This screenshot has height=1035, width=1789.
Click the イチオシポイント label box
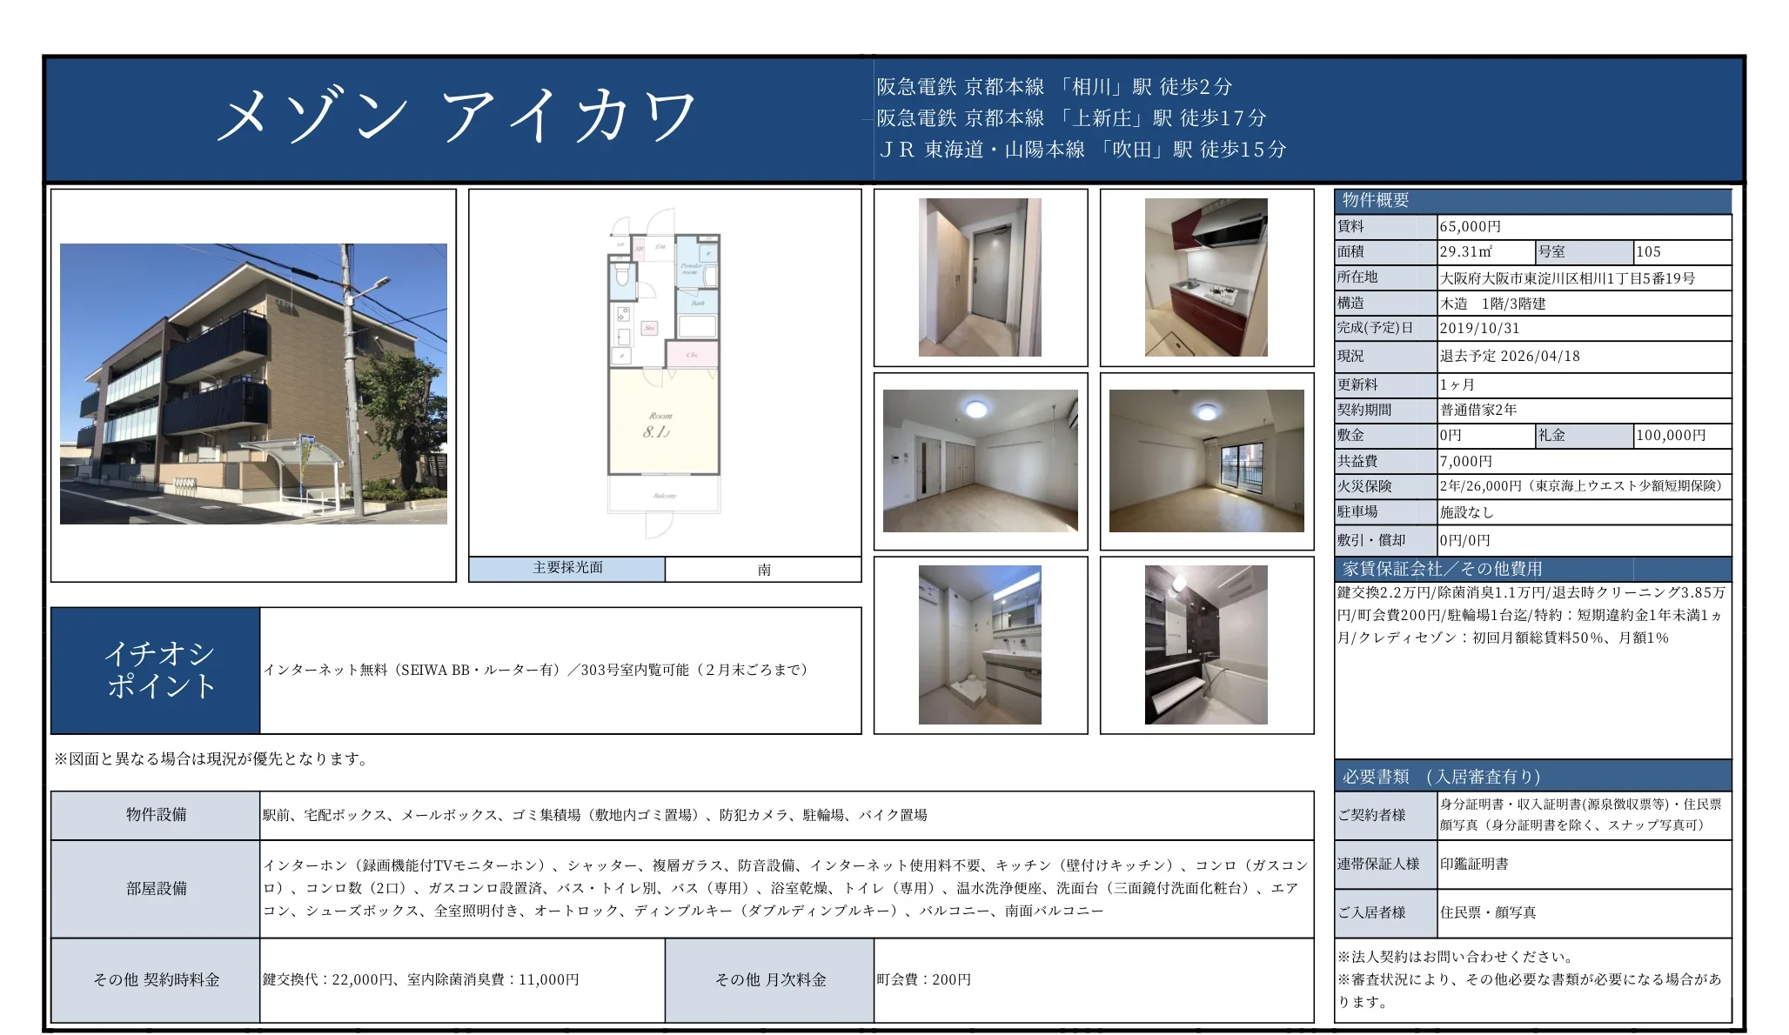coord(157,670)
